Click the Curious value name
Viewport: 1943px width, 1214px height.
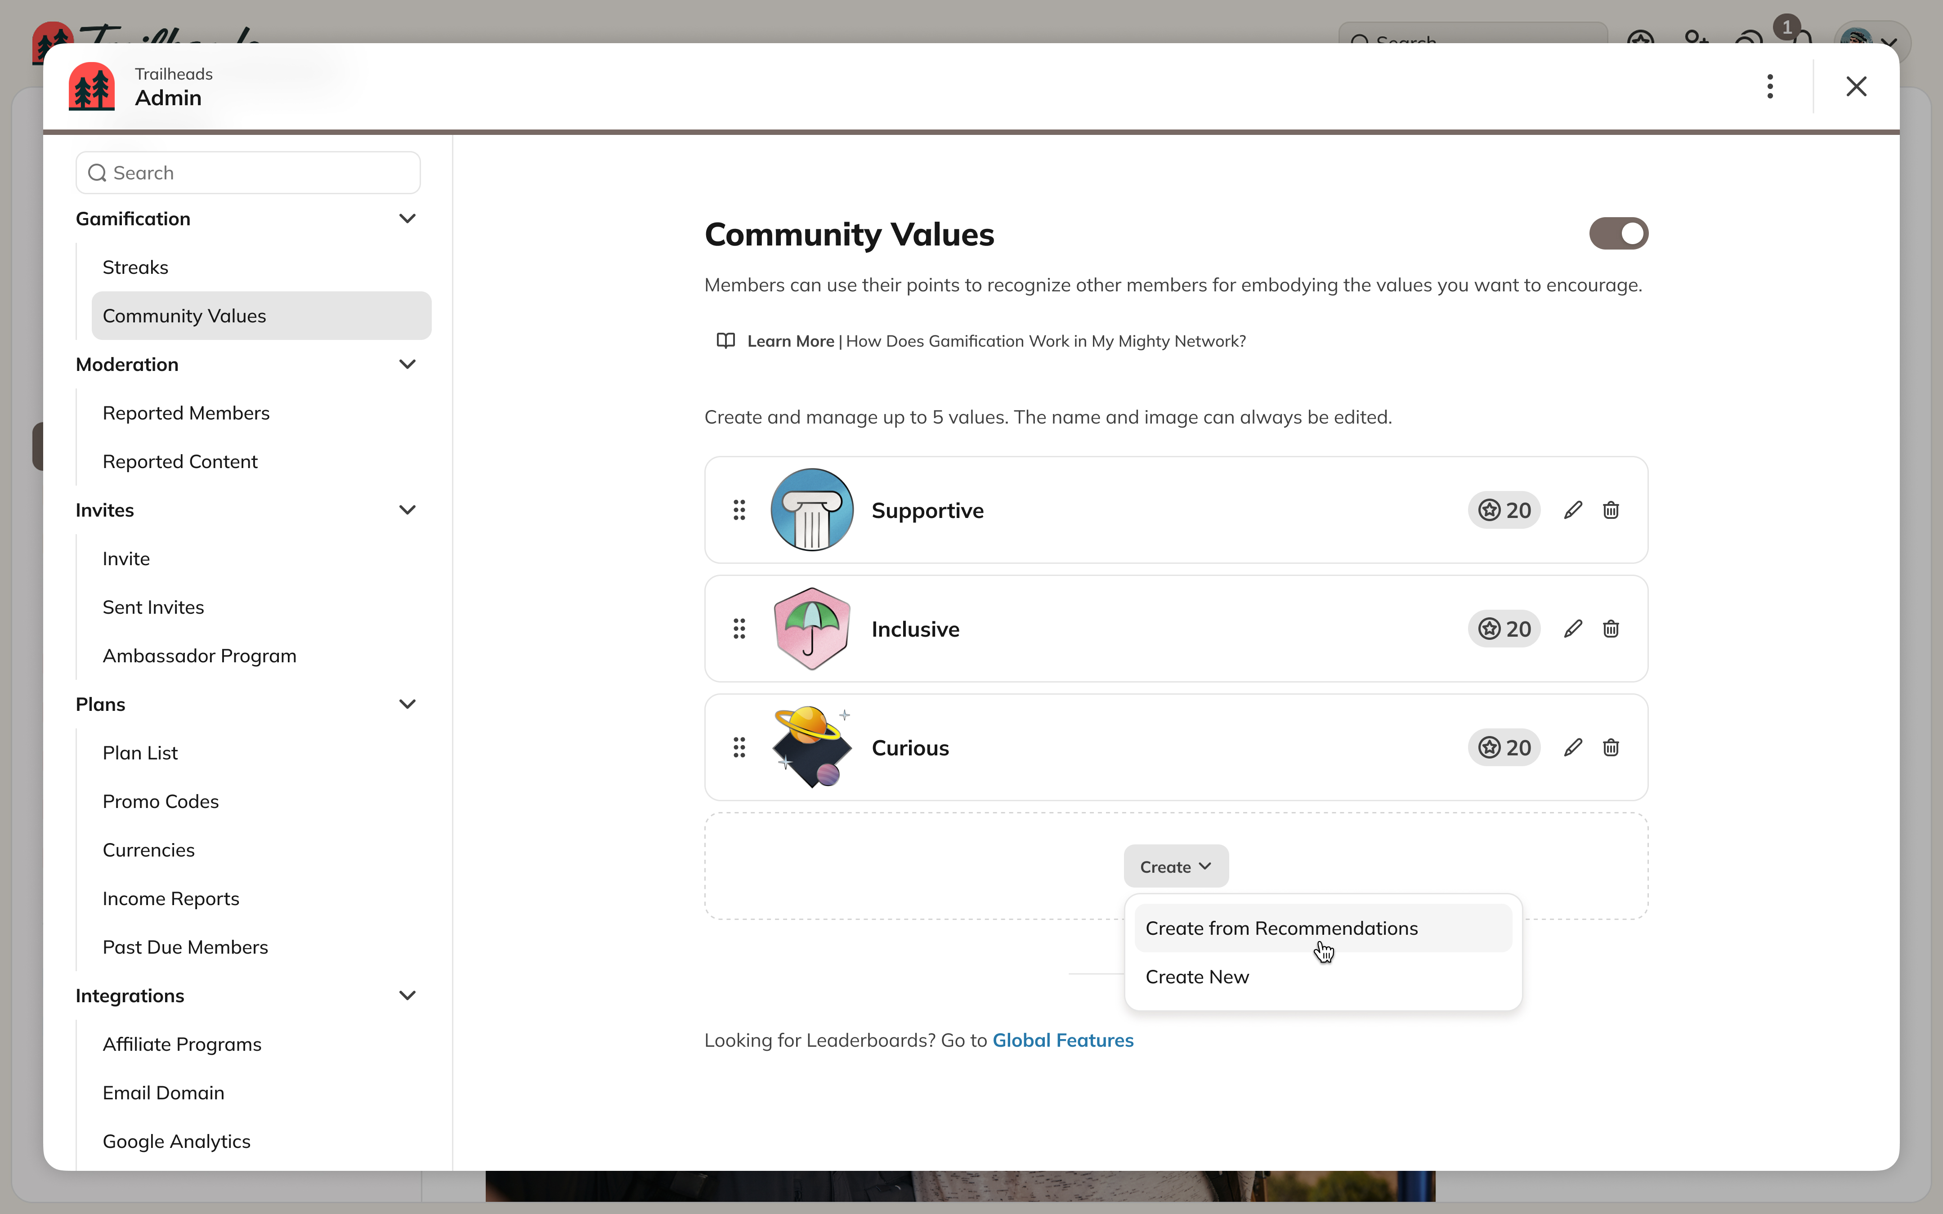tap(910, 748)
